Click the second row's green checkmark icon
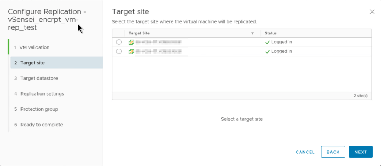Screen dimensions: 381x166 click(x=267, y=52)
